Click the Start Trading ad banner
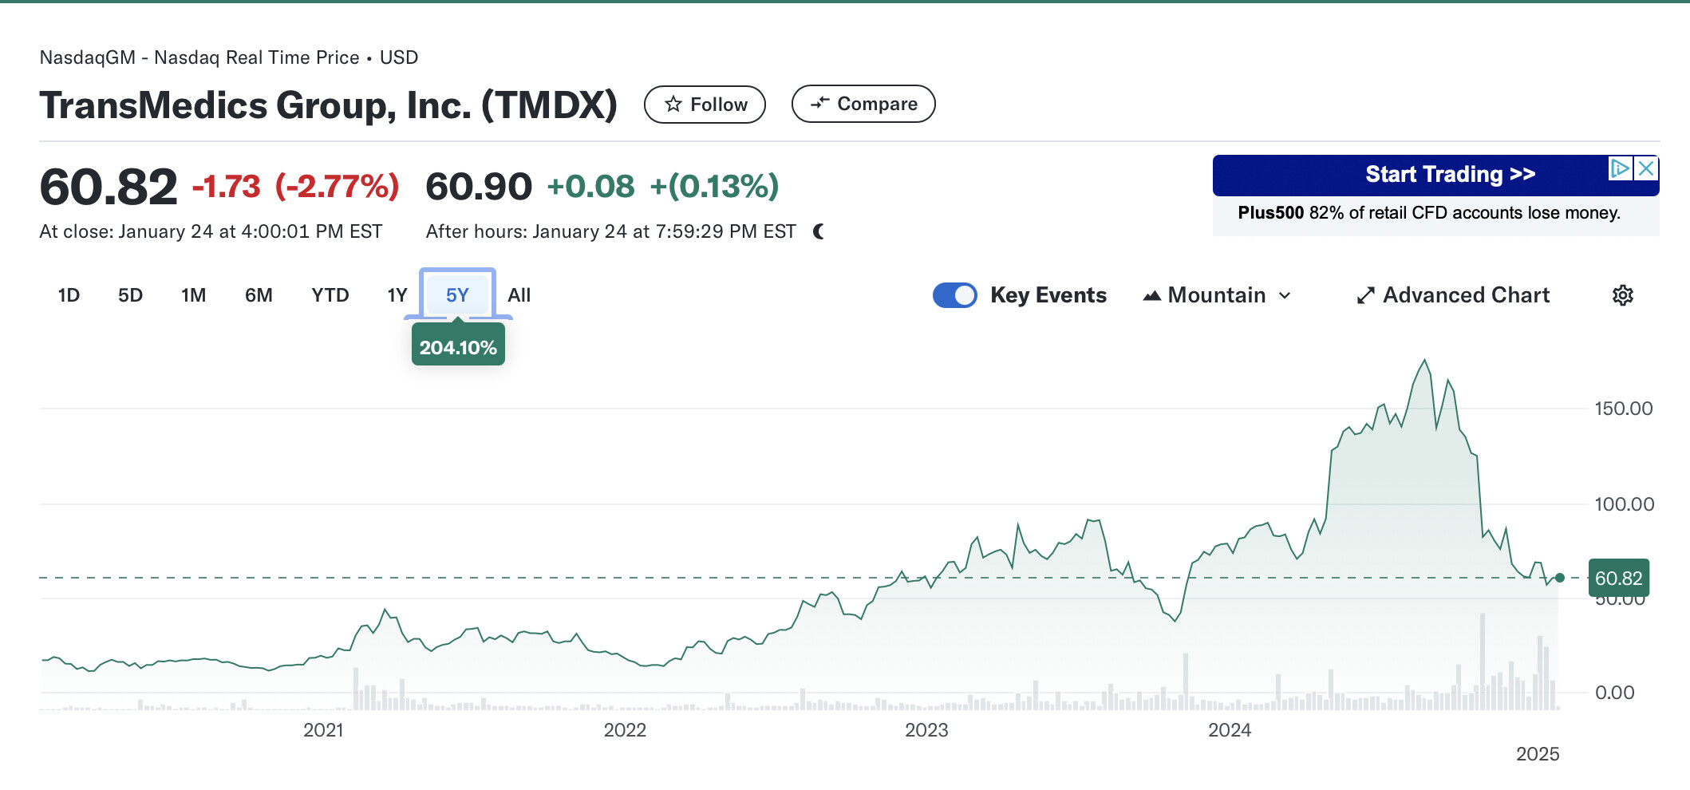This screenshot has width=1690, height=790. tap(1435, 175)
